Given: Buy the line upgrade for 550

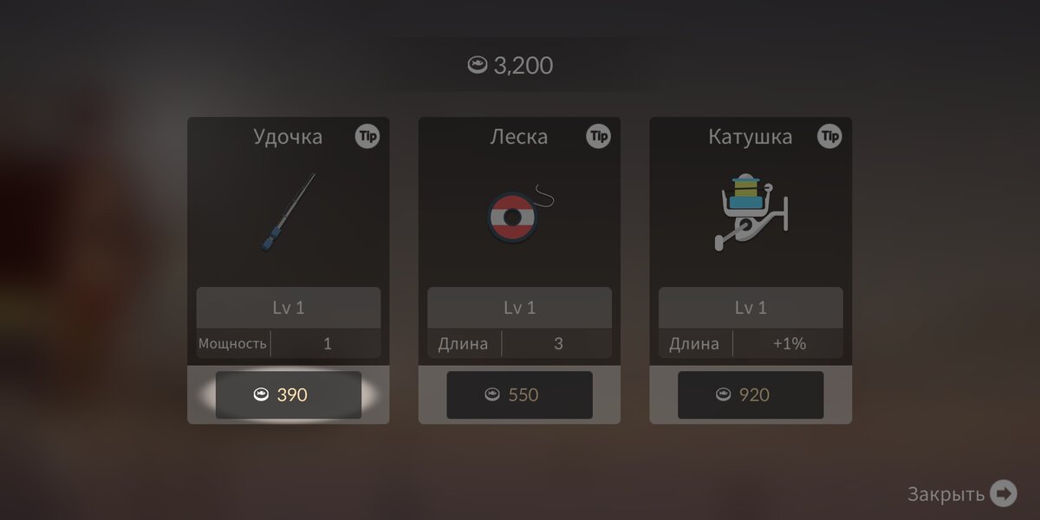Looking at the screenshot, I should (x=519, y=395).
